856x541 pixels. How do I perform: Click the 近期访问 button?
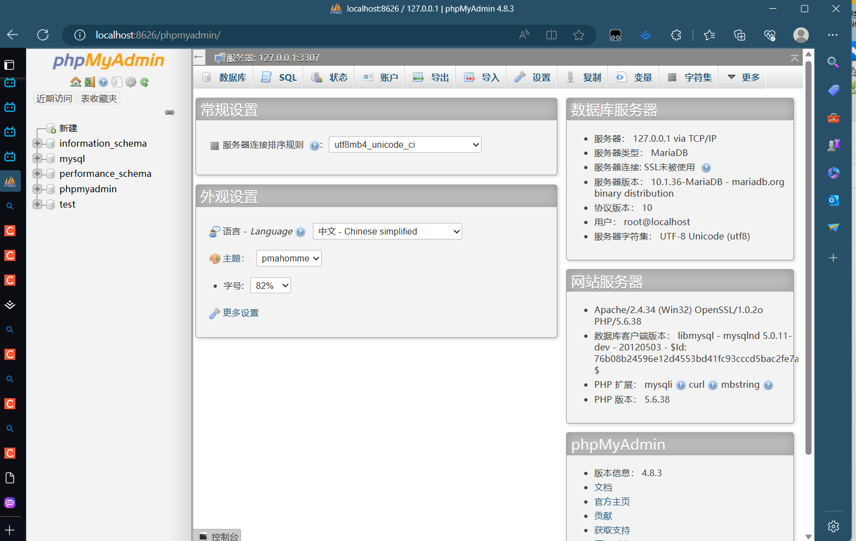(54, 98)
